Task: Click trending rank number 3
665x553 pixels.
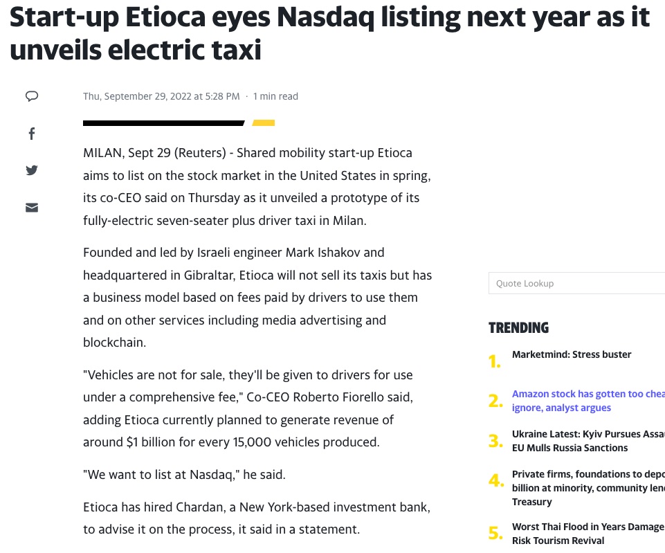Action: click(495, 441)
